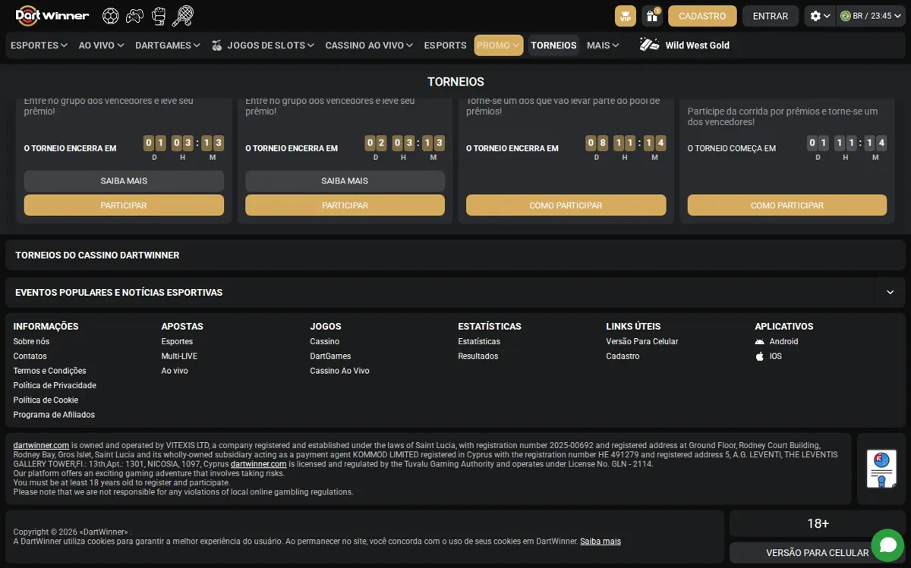Open the Política de Cookie link

pyautogui.click(x=46, y=400)
